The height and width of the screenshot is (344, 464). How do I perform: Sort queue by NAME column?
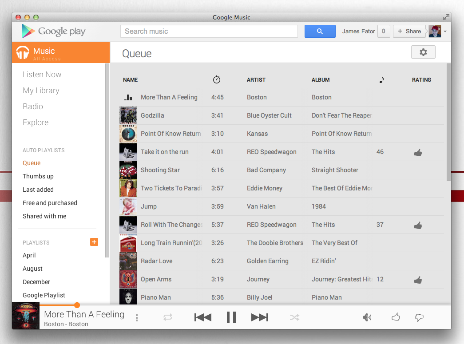point(131,79)
